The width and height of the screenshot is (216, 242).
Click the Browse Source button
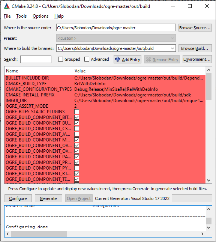[x=195, y=28]
